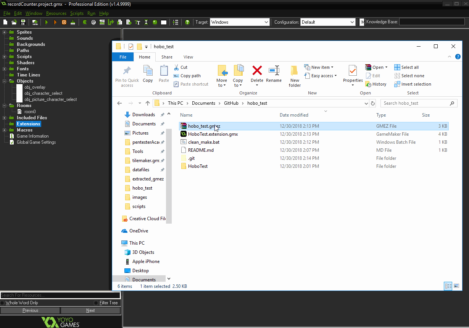Create an object using the green ball icon
Viewport: 469px width, 328px height.
tap(155, 22)
